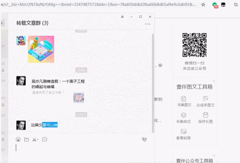Open chat history speech bubble icon

44,139
